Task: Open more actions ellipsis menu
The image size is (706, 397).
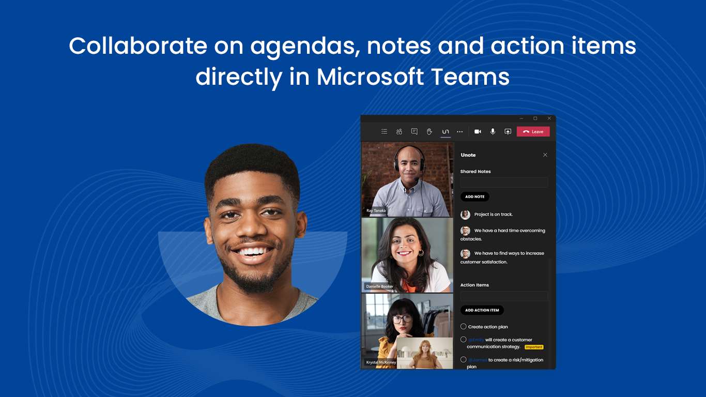Action: (460, 131)
